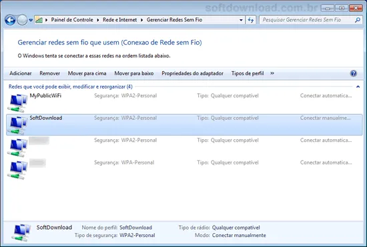Viewport: 367px width, 247px height.
Task: Select the third network's icon (WPA2-Personal, blurred name)
Action: tap(17, 147)
